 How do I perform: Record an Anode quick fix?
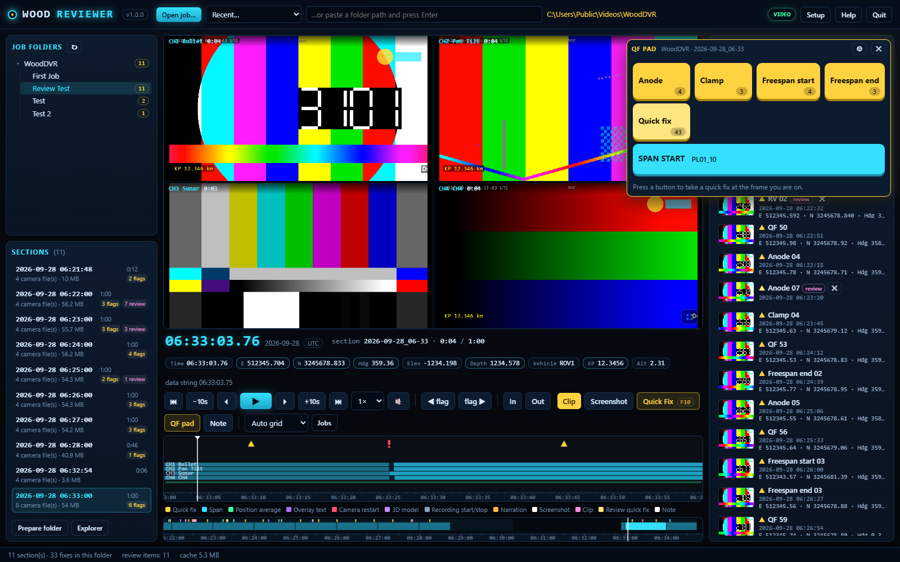(661, 81)
